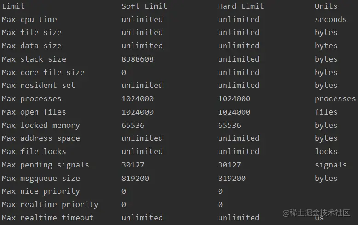Click the "Hard Limit" column header text
Viewport: 358px width, 225px height.
[x=241, y=6]
